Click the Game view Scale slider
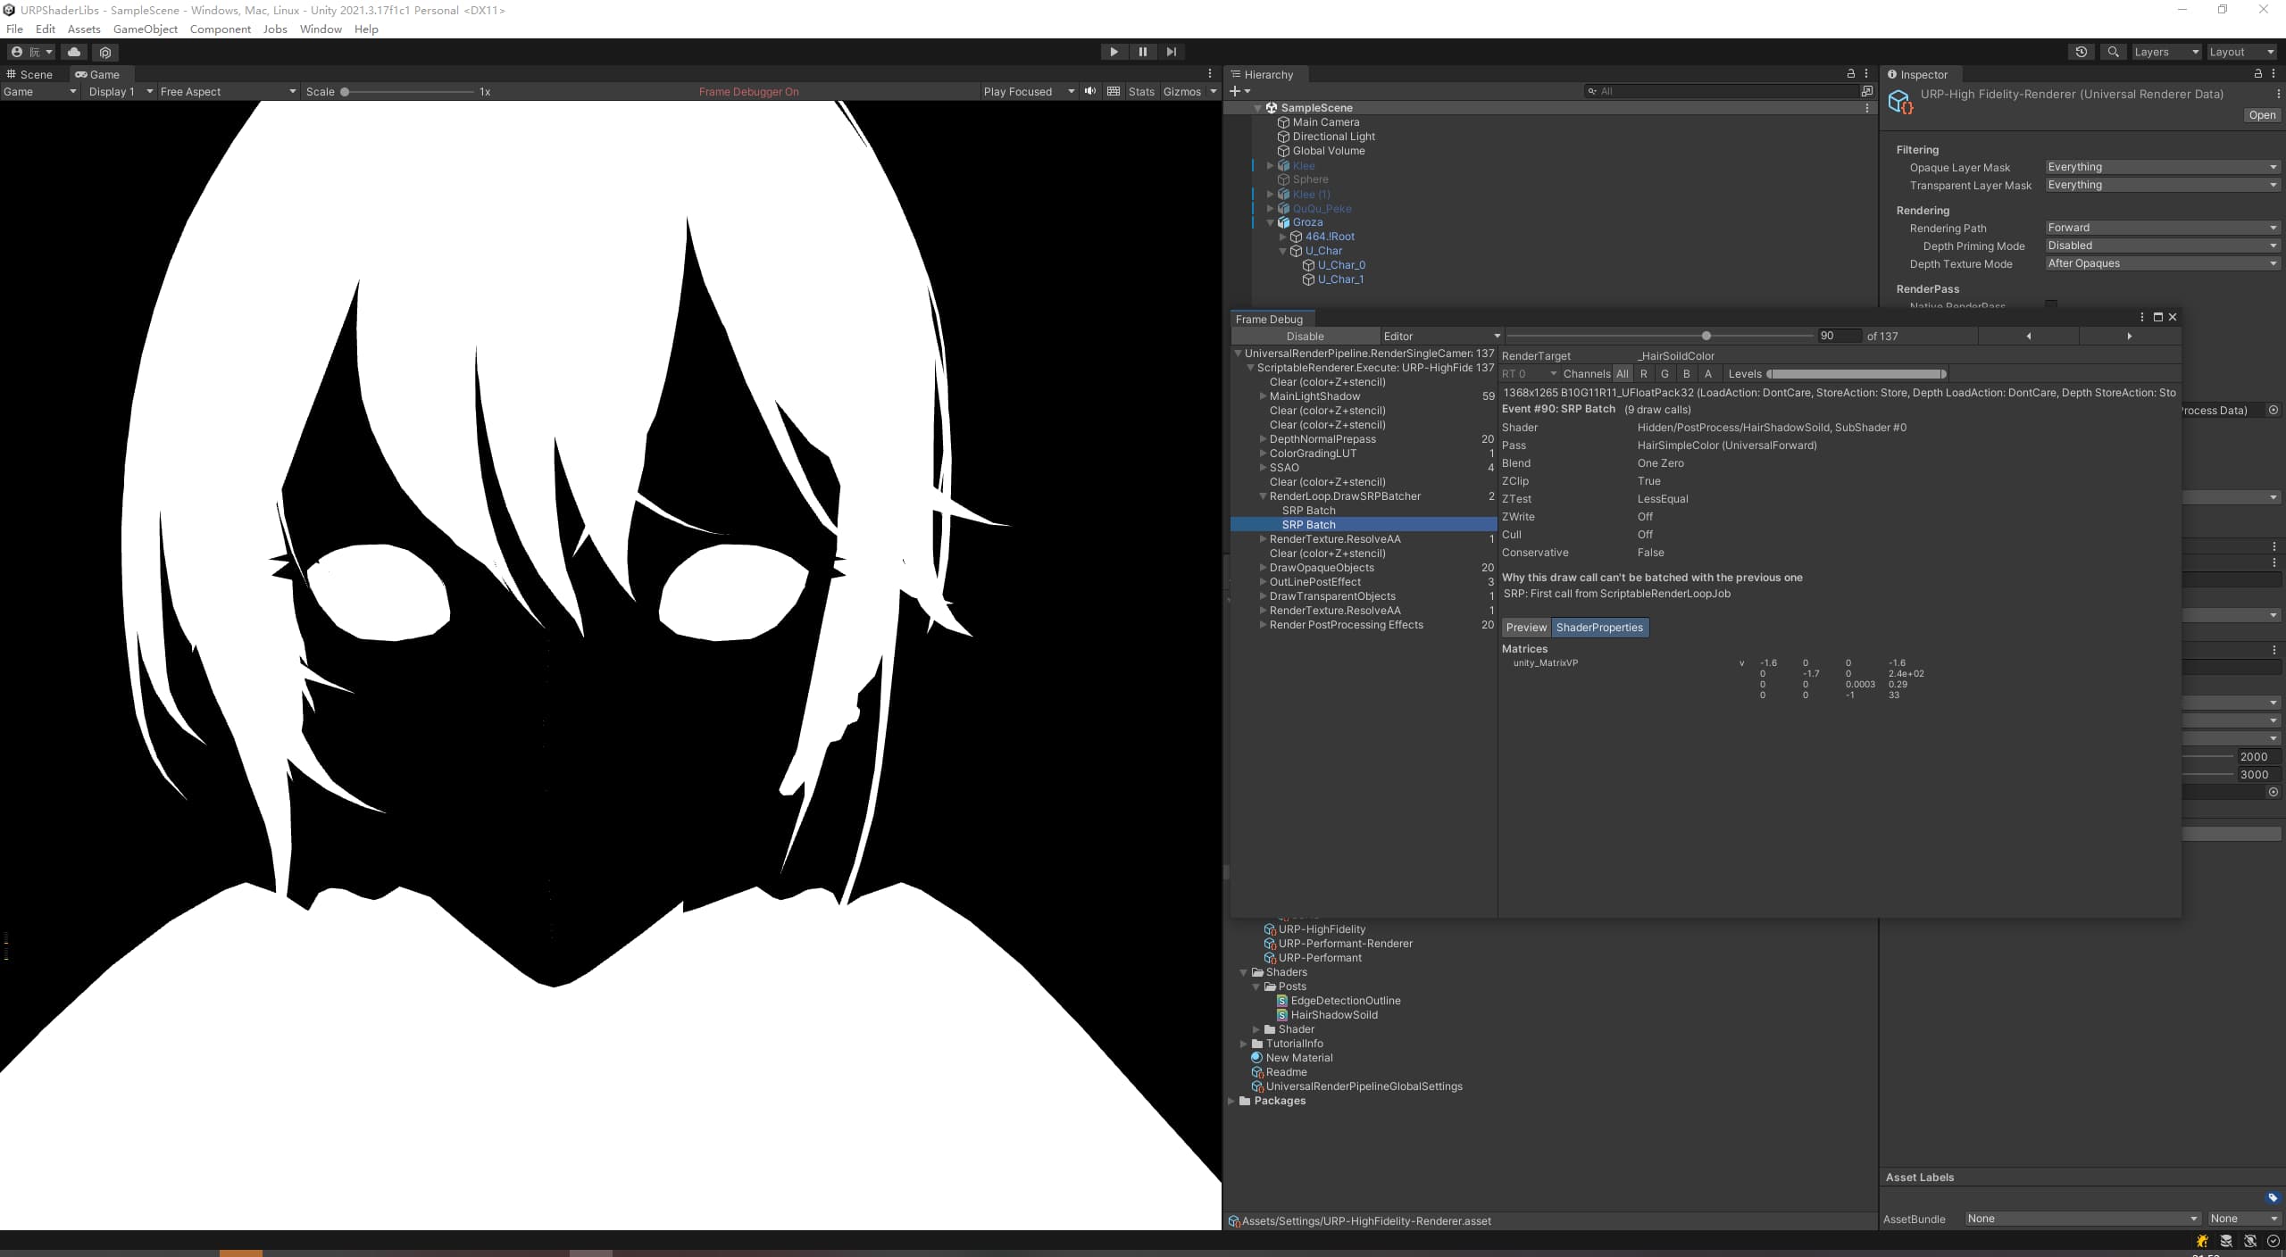 point(408,92)
